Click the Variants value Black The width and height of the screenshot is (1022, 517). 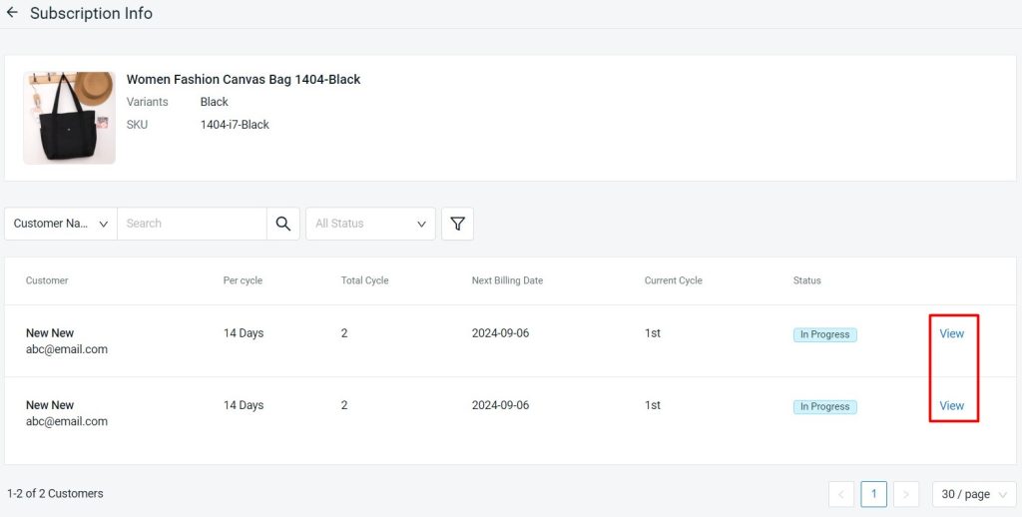214,102
